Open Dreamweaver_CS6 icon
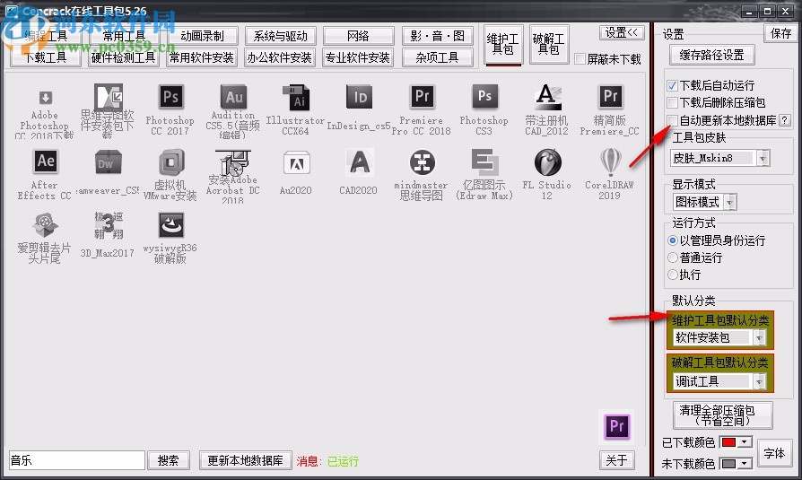The width and height of the screenshot is (802, 480). 108,162
